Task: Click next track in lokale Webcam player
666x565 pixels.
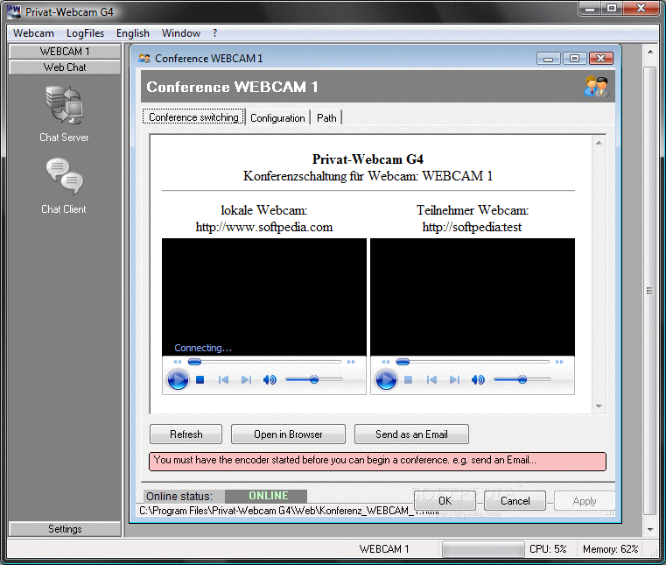Action: (x=246, y=379)
